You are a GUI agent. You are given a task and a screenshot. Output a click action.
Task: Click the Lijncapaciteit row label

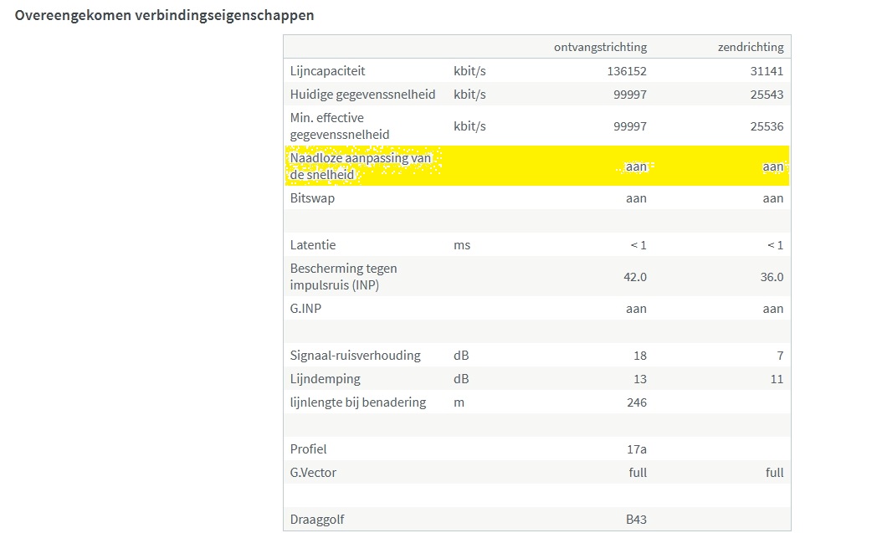click(x=327, y=71)
